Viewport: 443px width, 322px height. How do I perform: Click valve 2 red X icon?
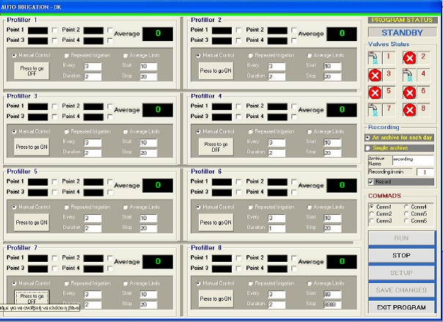click(409, 57)
